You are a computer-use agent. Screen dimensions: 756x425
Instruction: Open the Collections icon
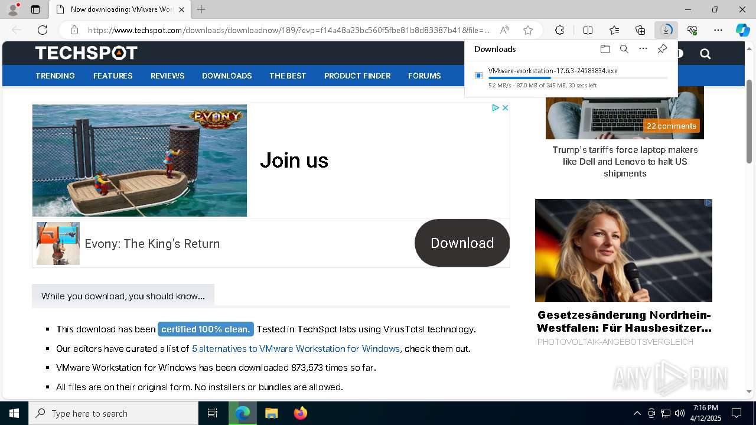click(640, 30)
